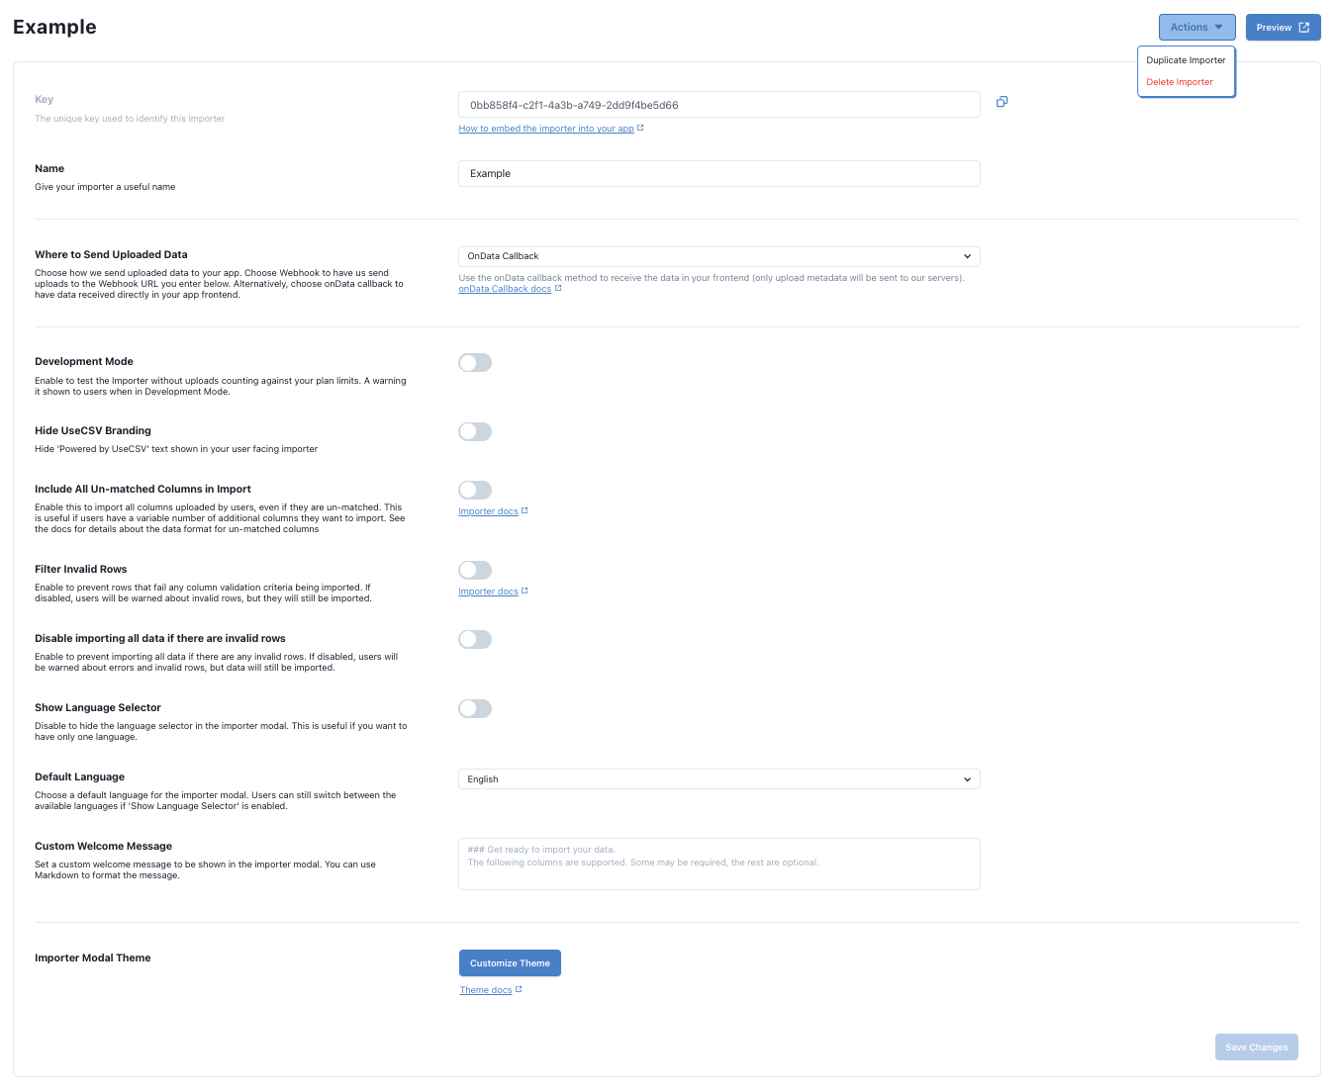Open the 'Where to Send Uploaded Data' dropdown
Image resolution: width=1336 pixels, height=1092 pixels.
tap(718, 256)
